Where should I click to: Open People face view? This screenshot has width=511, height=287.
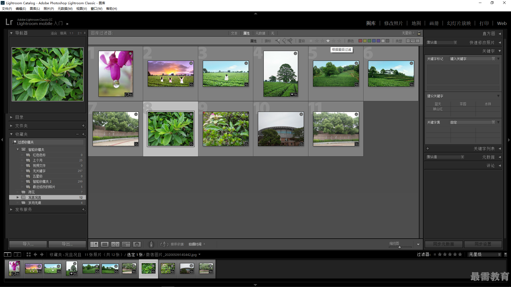137,244
